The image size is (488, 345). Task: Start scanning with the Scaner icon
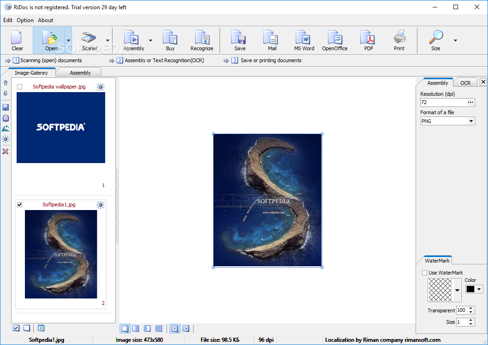89,41
